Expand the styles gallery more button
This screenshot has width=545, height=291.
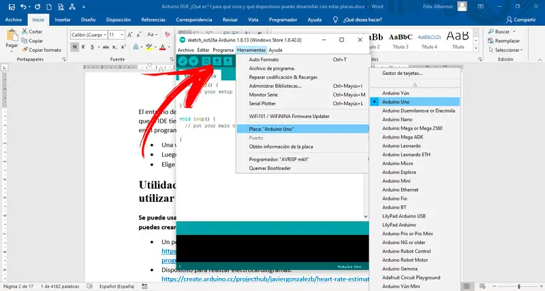[476, 48]
